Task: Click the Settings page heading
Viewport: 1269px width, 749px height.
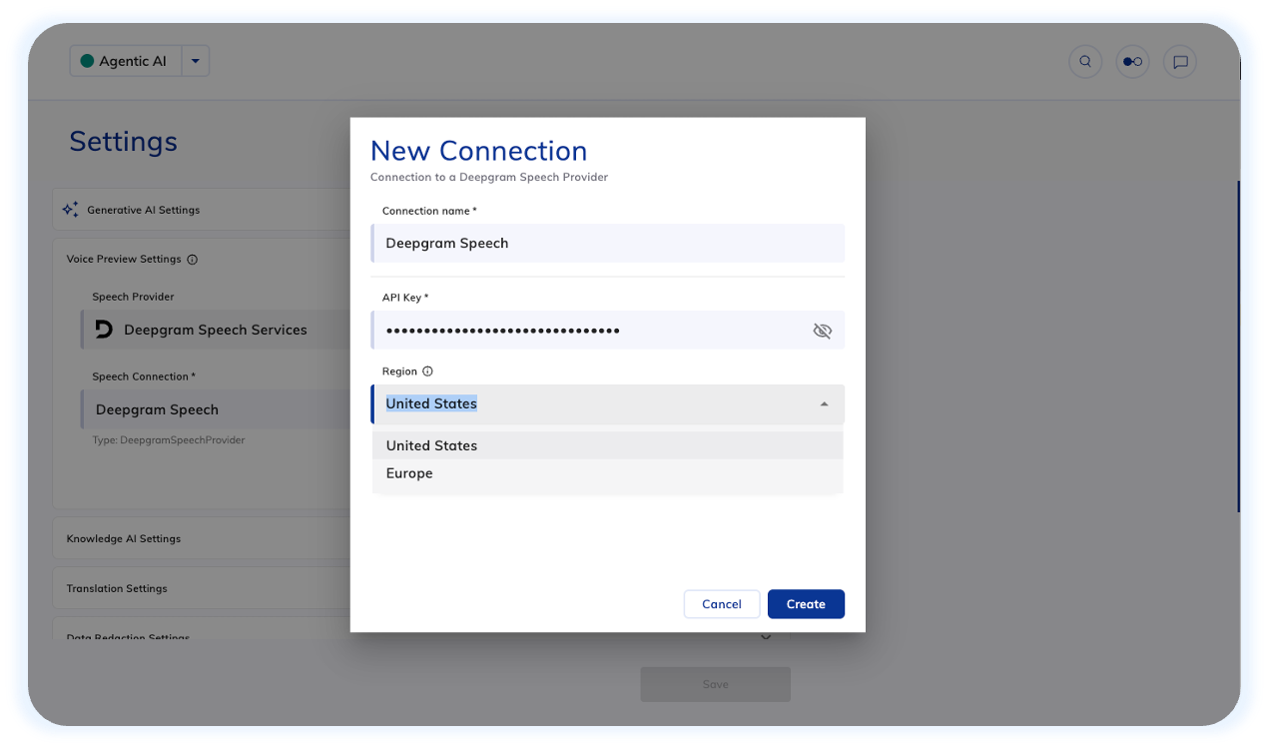Action: (124, 142)
